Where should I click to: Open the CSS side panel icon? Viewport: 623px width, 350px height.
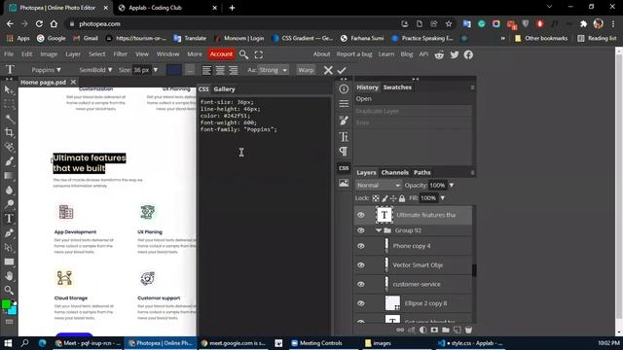click(344, 168)
